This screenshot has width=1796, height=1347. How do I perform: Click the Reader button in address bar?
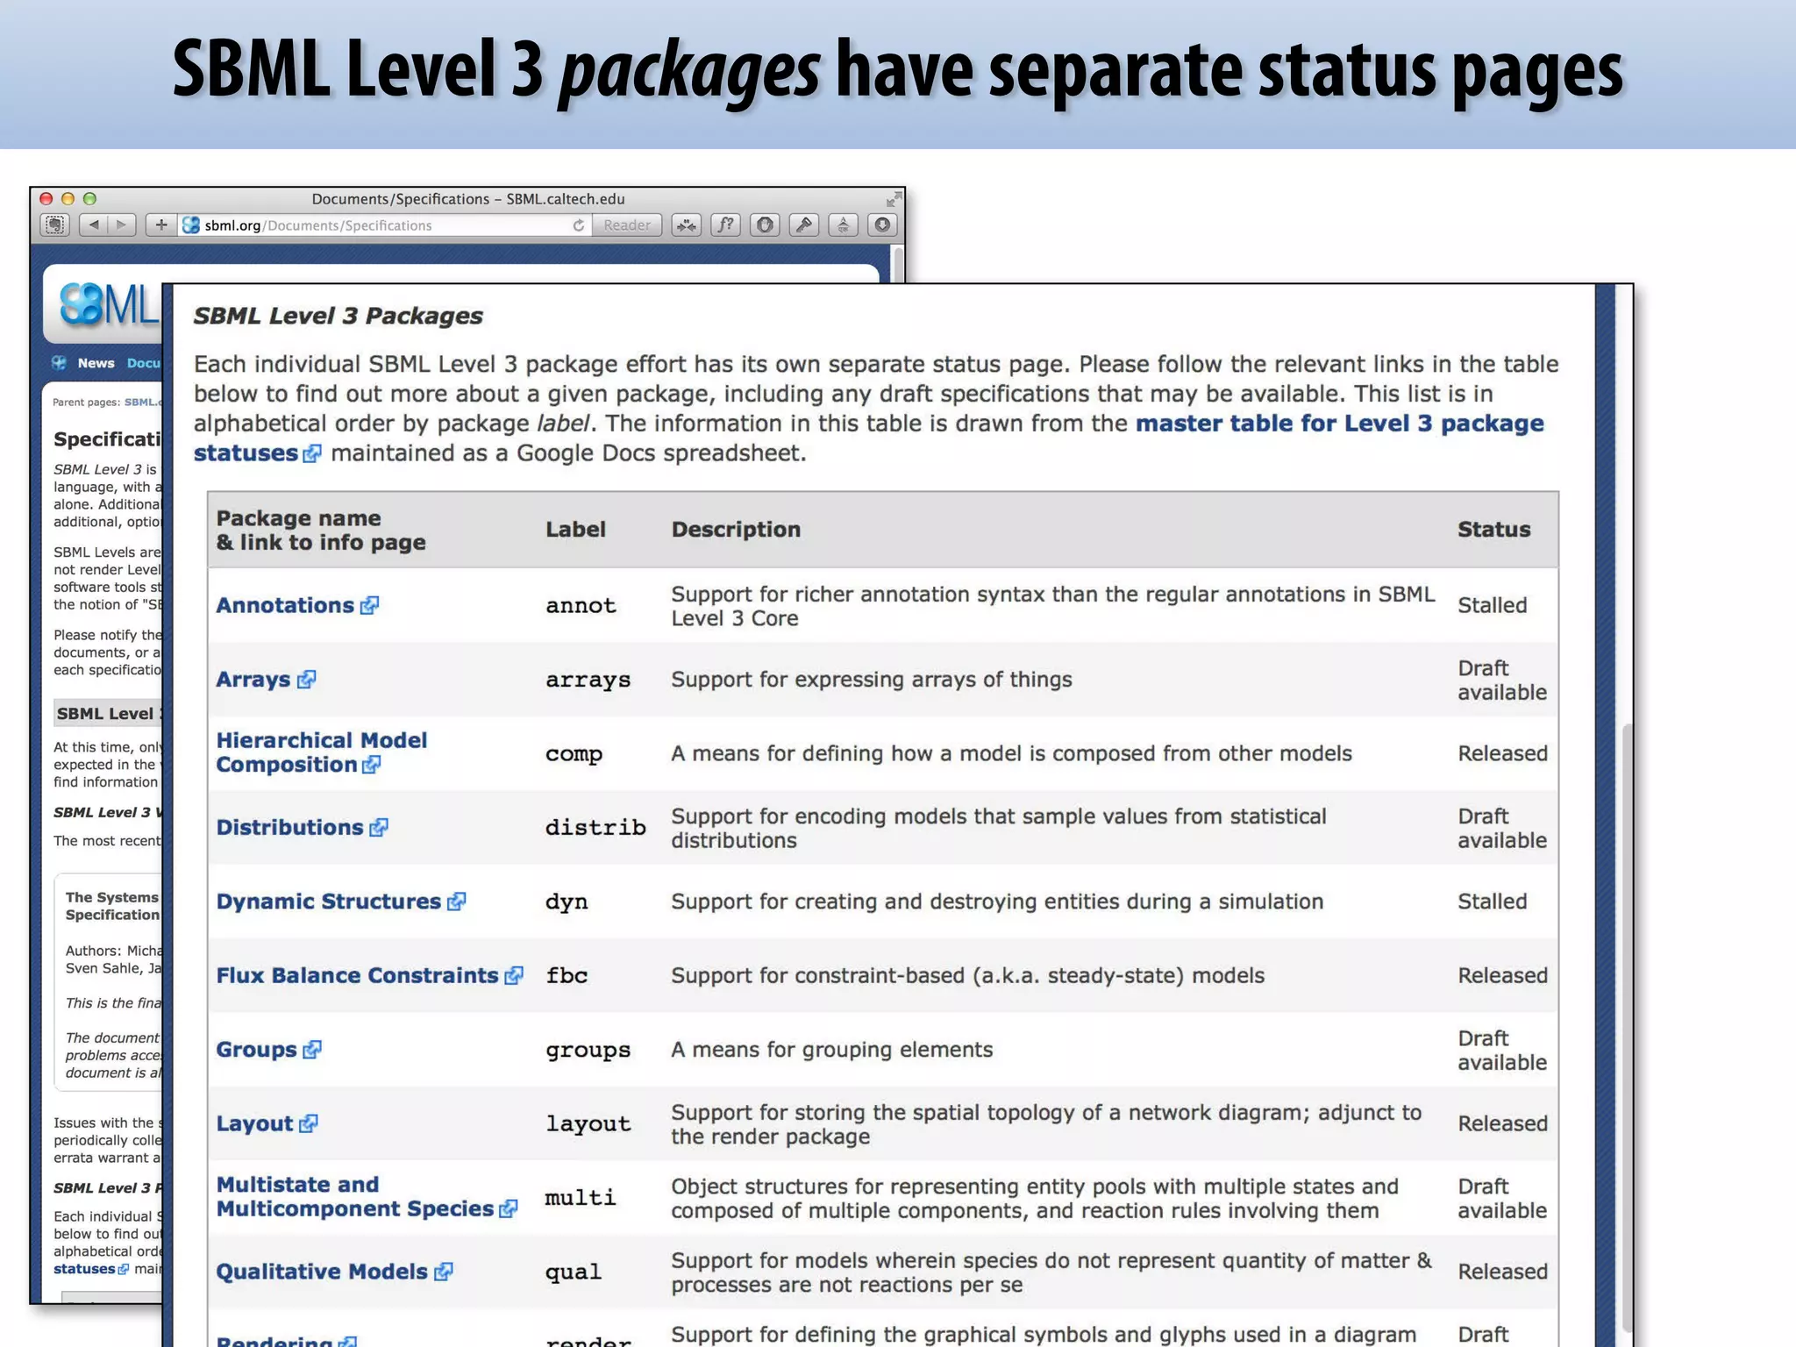click(627, 225)
